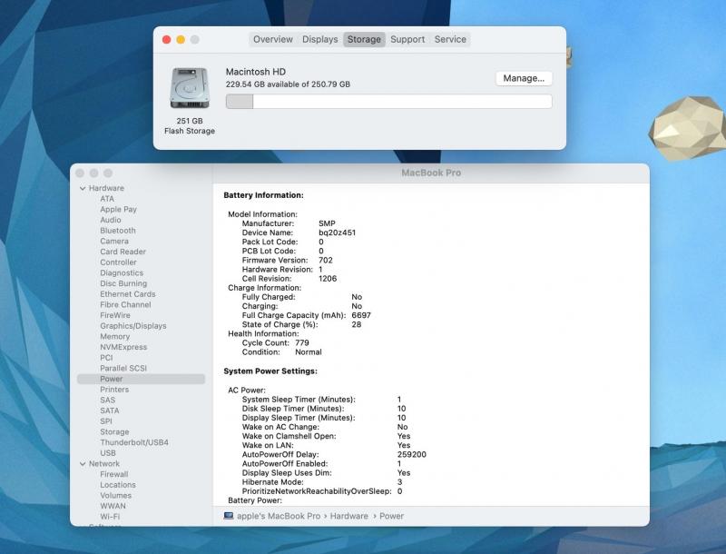The image size is (726, 554).
Task: Click the Hardware label in sidebar
Action: (106, 188)
